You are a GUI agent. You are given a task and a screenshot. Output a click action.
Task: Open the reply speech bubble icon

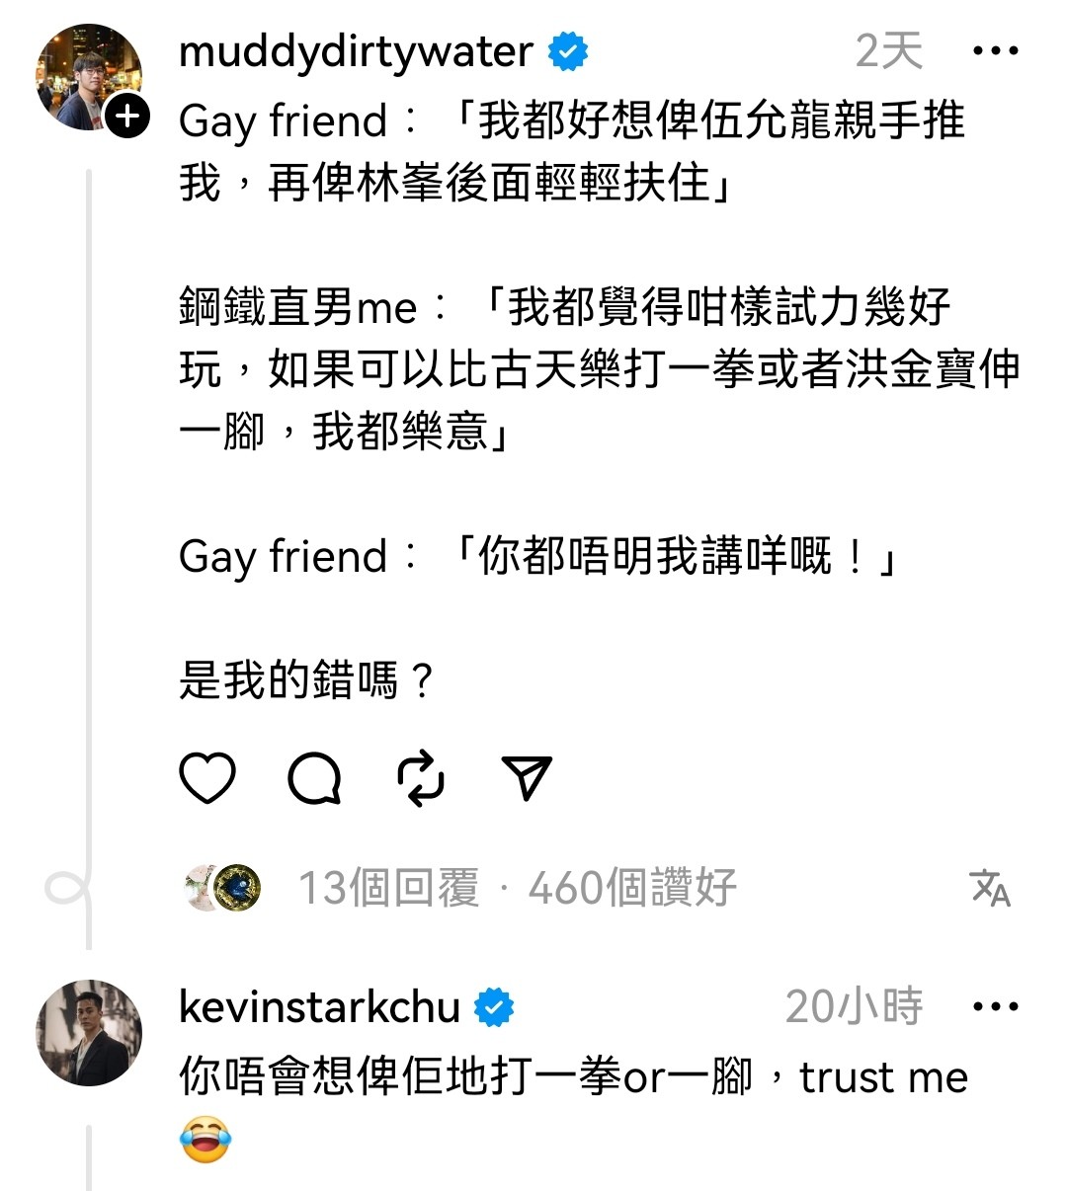315,778
